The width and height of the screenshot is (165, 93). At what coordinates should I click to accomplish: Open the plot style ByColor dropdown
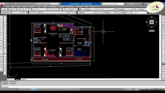click(139, 13)
